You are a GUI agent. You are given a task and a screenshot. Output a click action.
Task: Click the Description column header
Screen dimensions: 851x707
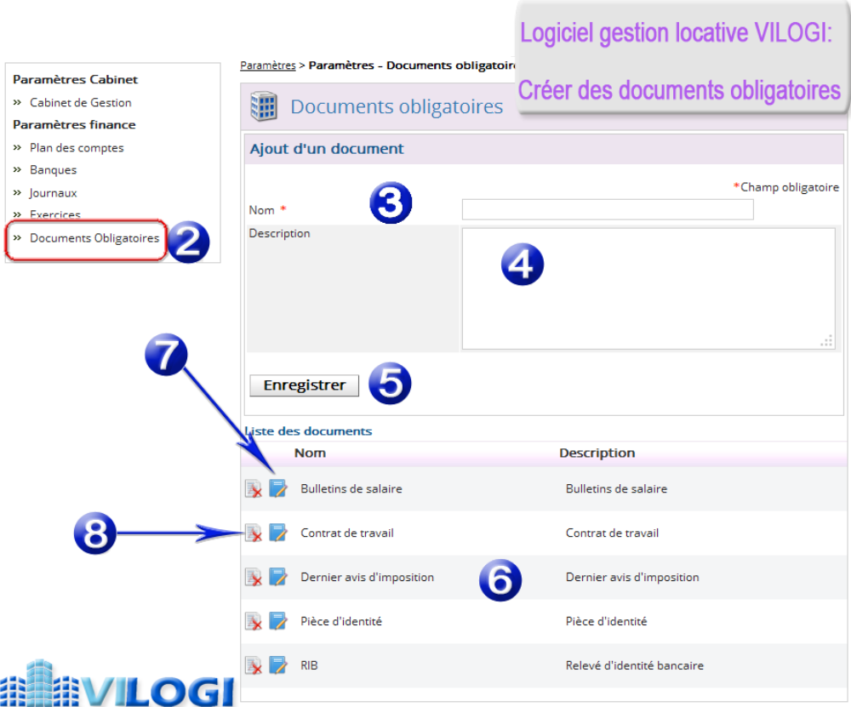(x=597, y=453)
